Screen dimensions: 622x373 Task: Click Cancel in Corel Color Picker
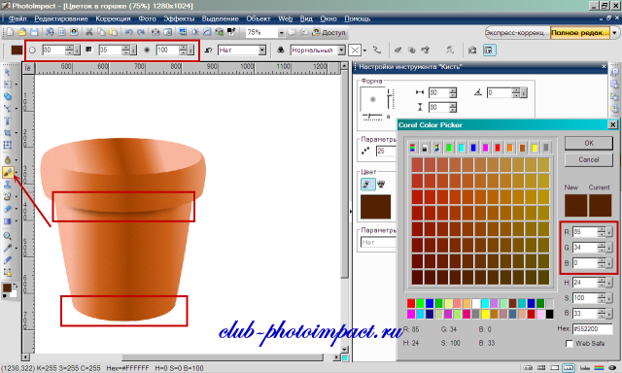pos(589,159)
